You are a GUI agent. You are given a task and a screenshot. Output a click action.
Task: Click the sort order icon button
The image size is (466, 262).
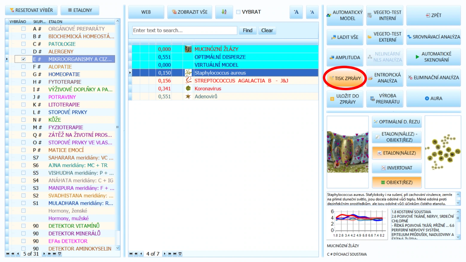[224, 12]
